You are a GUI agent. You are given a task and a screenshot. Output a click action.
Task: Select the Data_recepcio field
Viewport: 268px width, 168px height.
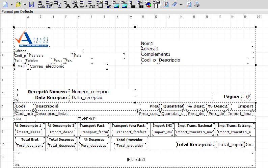point(104,98)
